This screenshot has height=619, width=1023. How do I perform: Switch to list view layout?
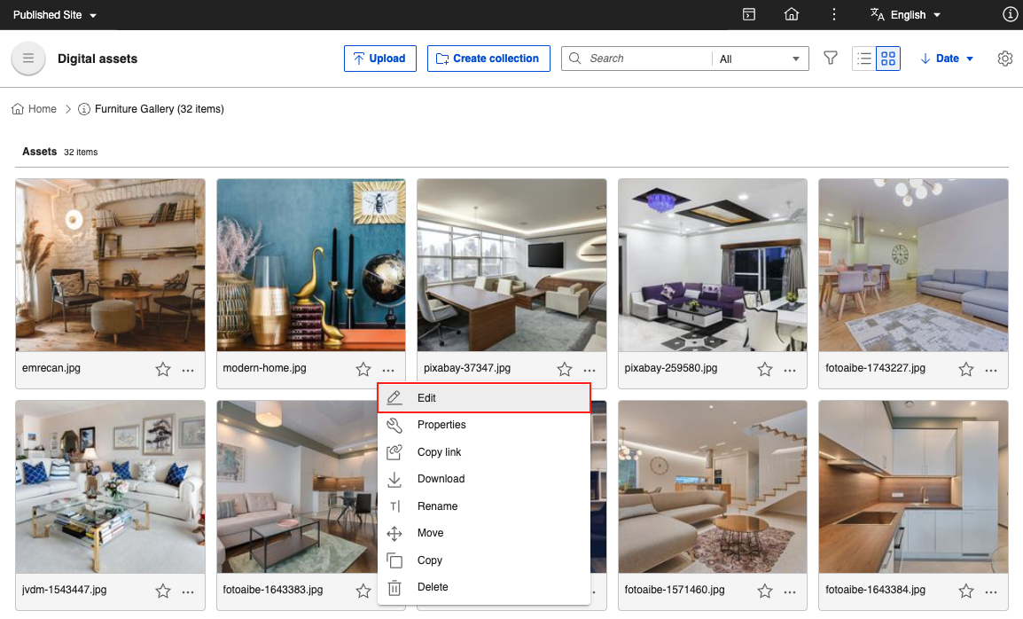click(863, 58)
